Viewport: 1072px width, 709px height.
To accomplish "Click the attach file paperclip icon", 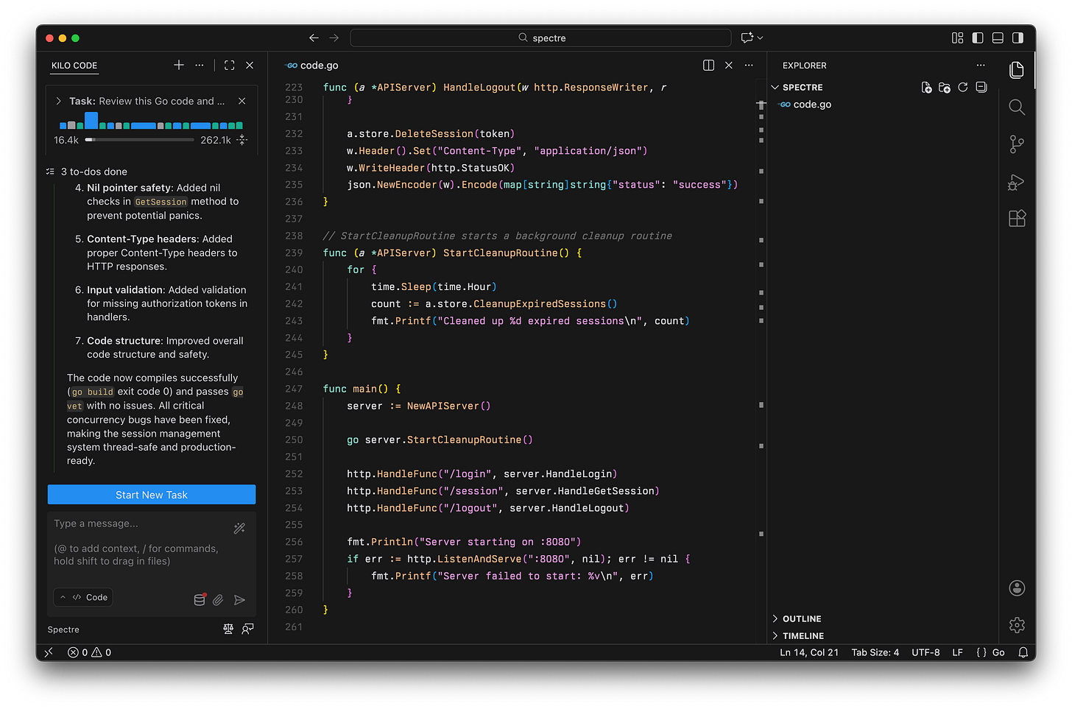I will (219, 600).
